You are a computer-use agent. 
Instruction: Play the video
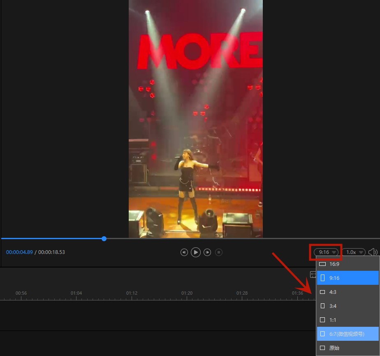(x=195, y=252)
